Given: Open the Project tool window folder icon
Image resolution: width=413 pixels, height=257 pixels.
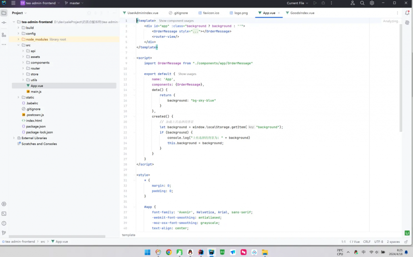Looking at the screenshot, I should [x=4, y=13].
